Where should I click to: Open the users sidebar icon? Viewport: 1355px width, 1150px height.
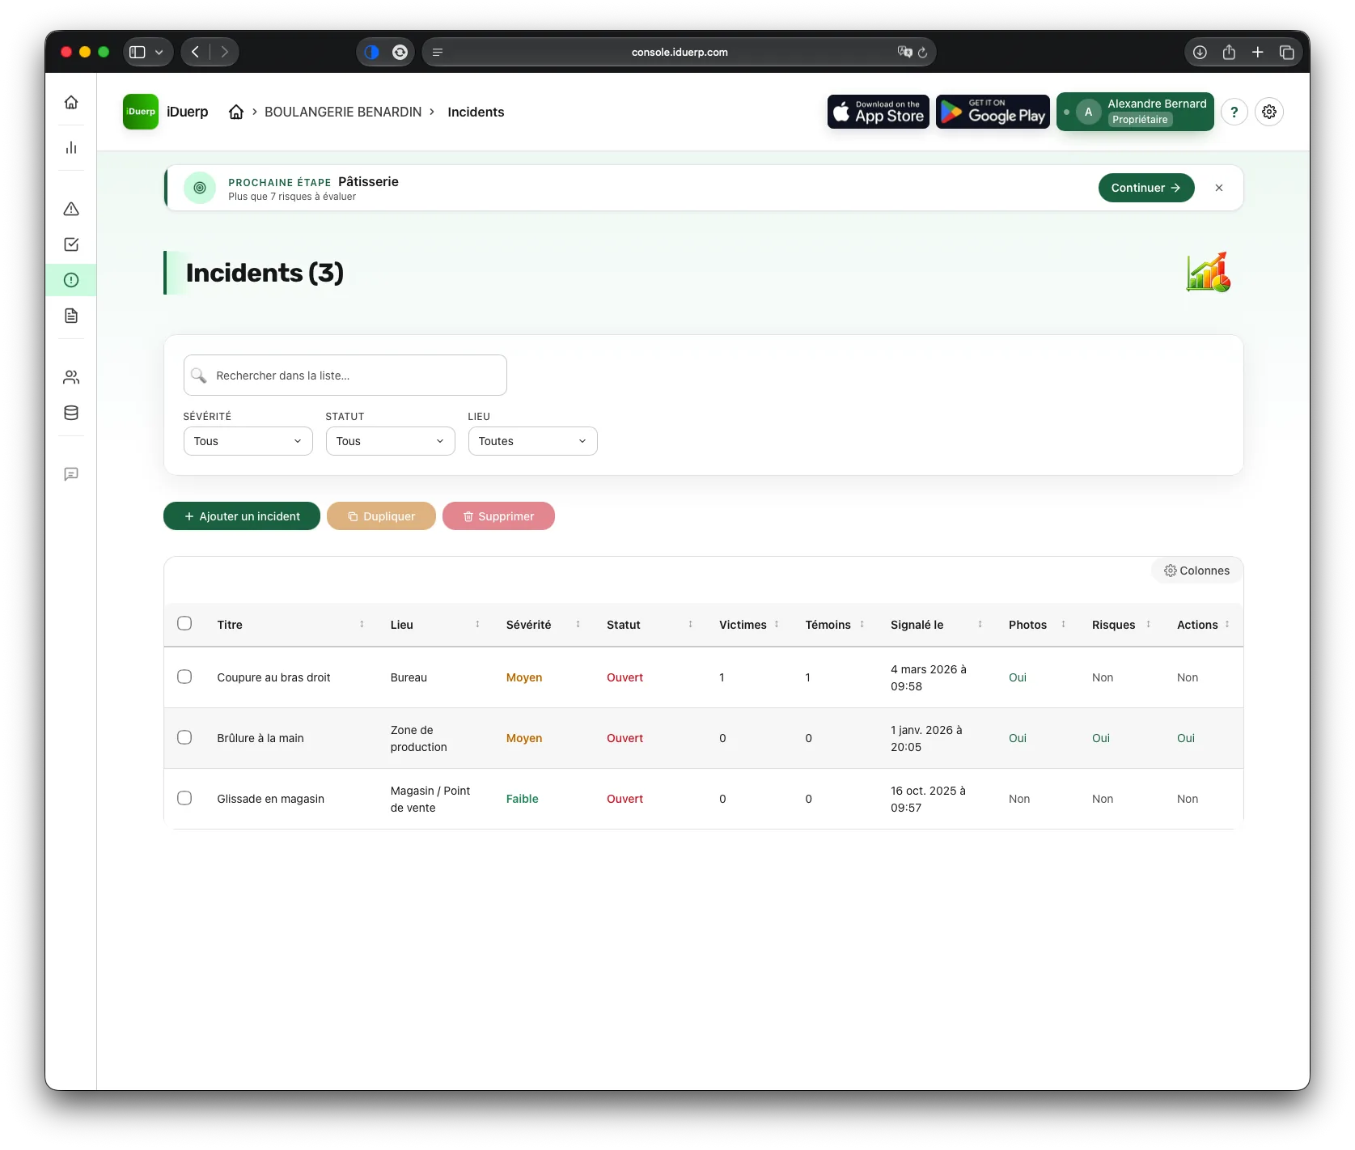(71, 377)
